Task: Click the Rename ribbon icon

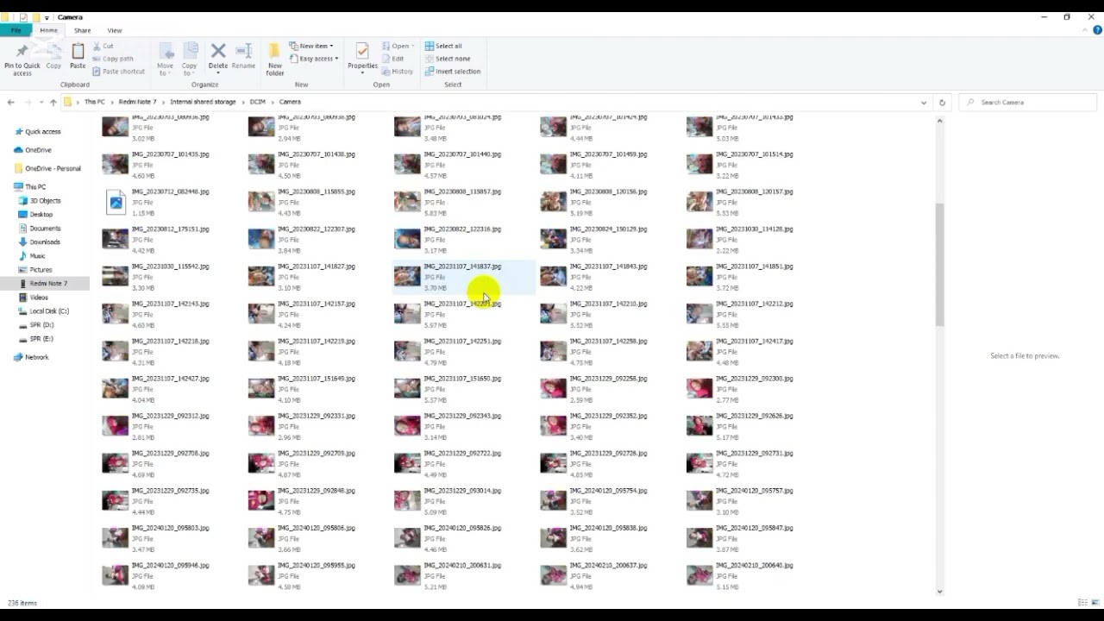Action: coord(243,57)
